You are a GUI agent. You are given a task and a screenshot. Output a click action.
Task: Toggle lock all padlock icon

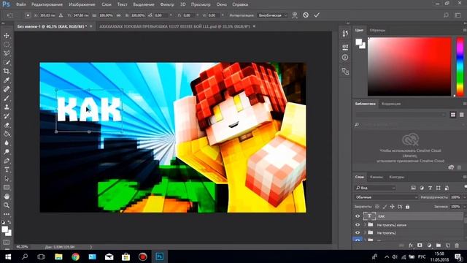point(407,206)
